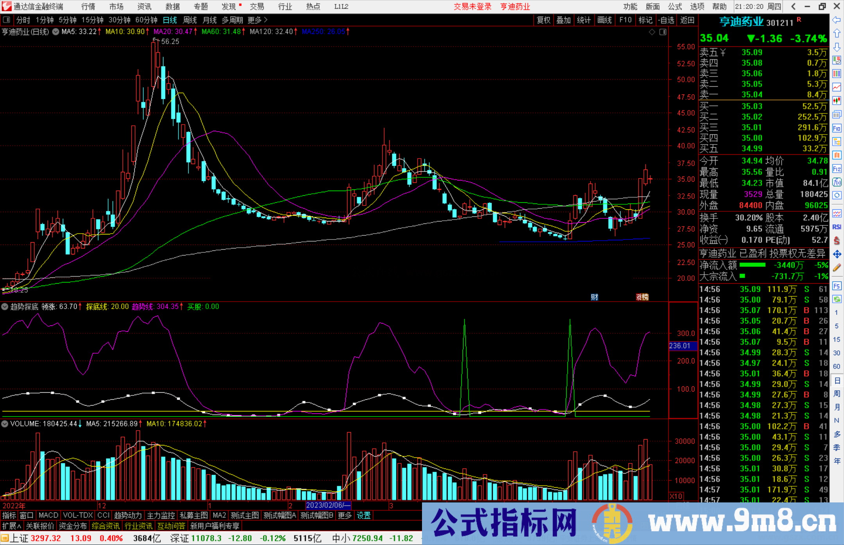Open the 行情 menu

click(88, 7)
